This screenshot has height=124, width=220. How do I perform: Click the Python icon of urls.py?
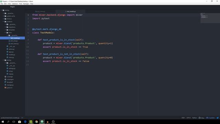[8, 71]
